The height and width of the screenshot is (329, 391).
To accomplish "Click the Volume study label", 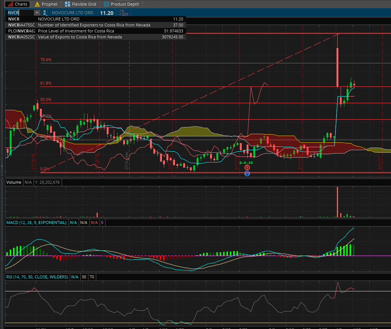I will coord(14,182).
